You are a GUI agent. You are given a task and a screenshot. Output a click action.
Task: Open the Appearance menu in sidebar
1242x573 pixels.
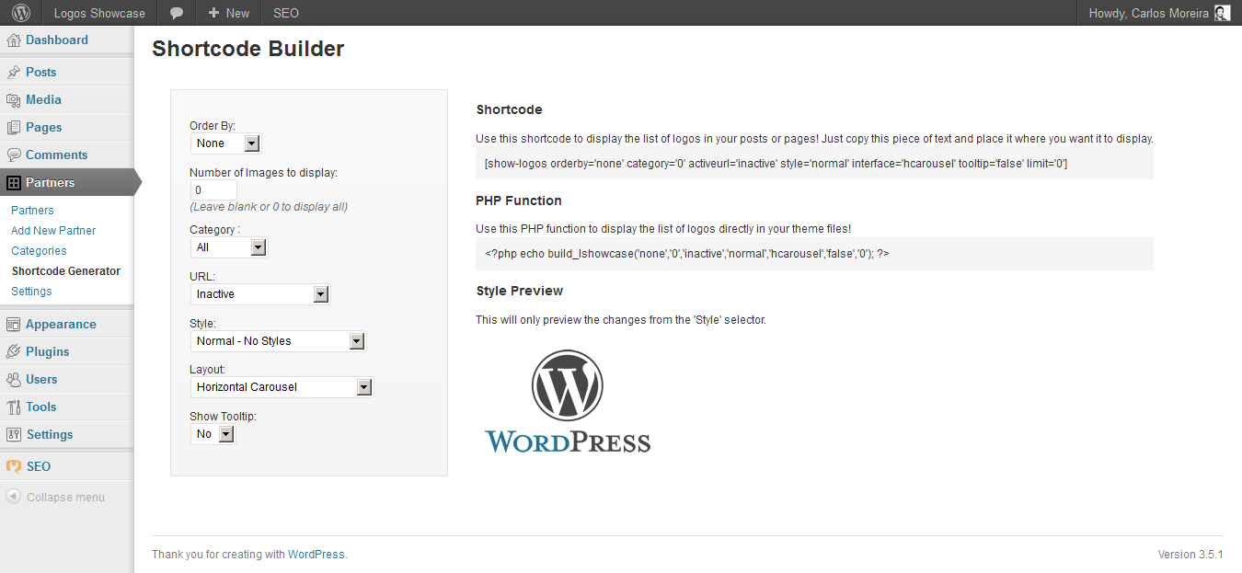point(61,324)
